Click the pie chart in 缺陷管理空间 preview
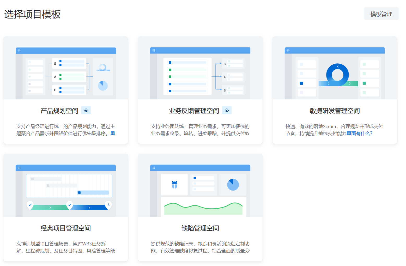The image size is (406, 266). coord(232,184)
